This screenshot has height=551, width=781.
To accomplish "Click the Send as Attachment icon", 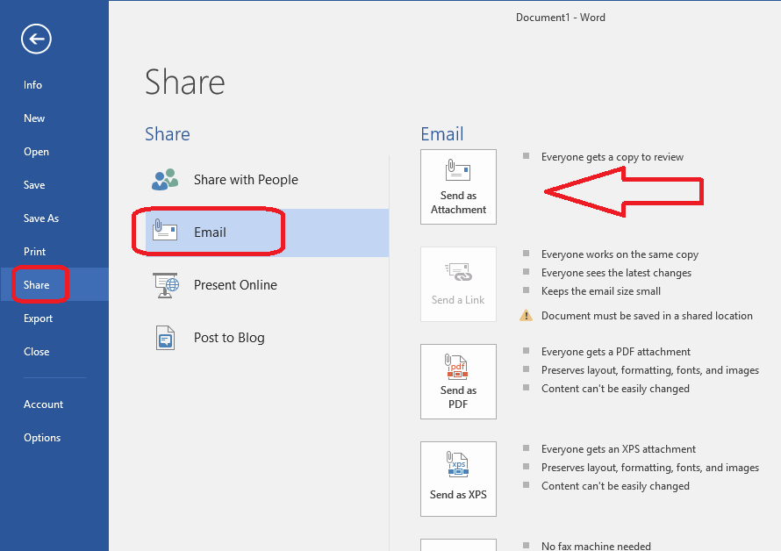I will (458, 180).
